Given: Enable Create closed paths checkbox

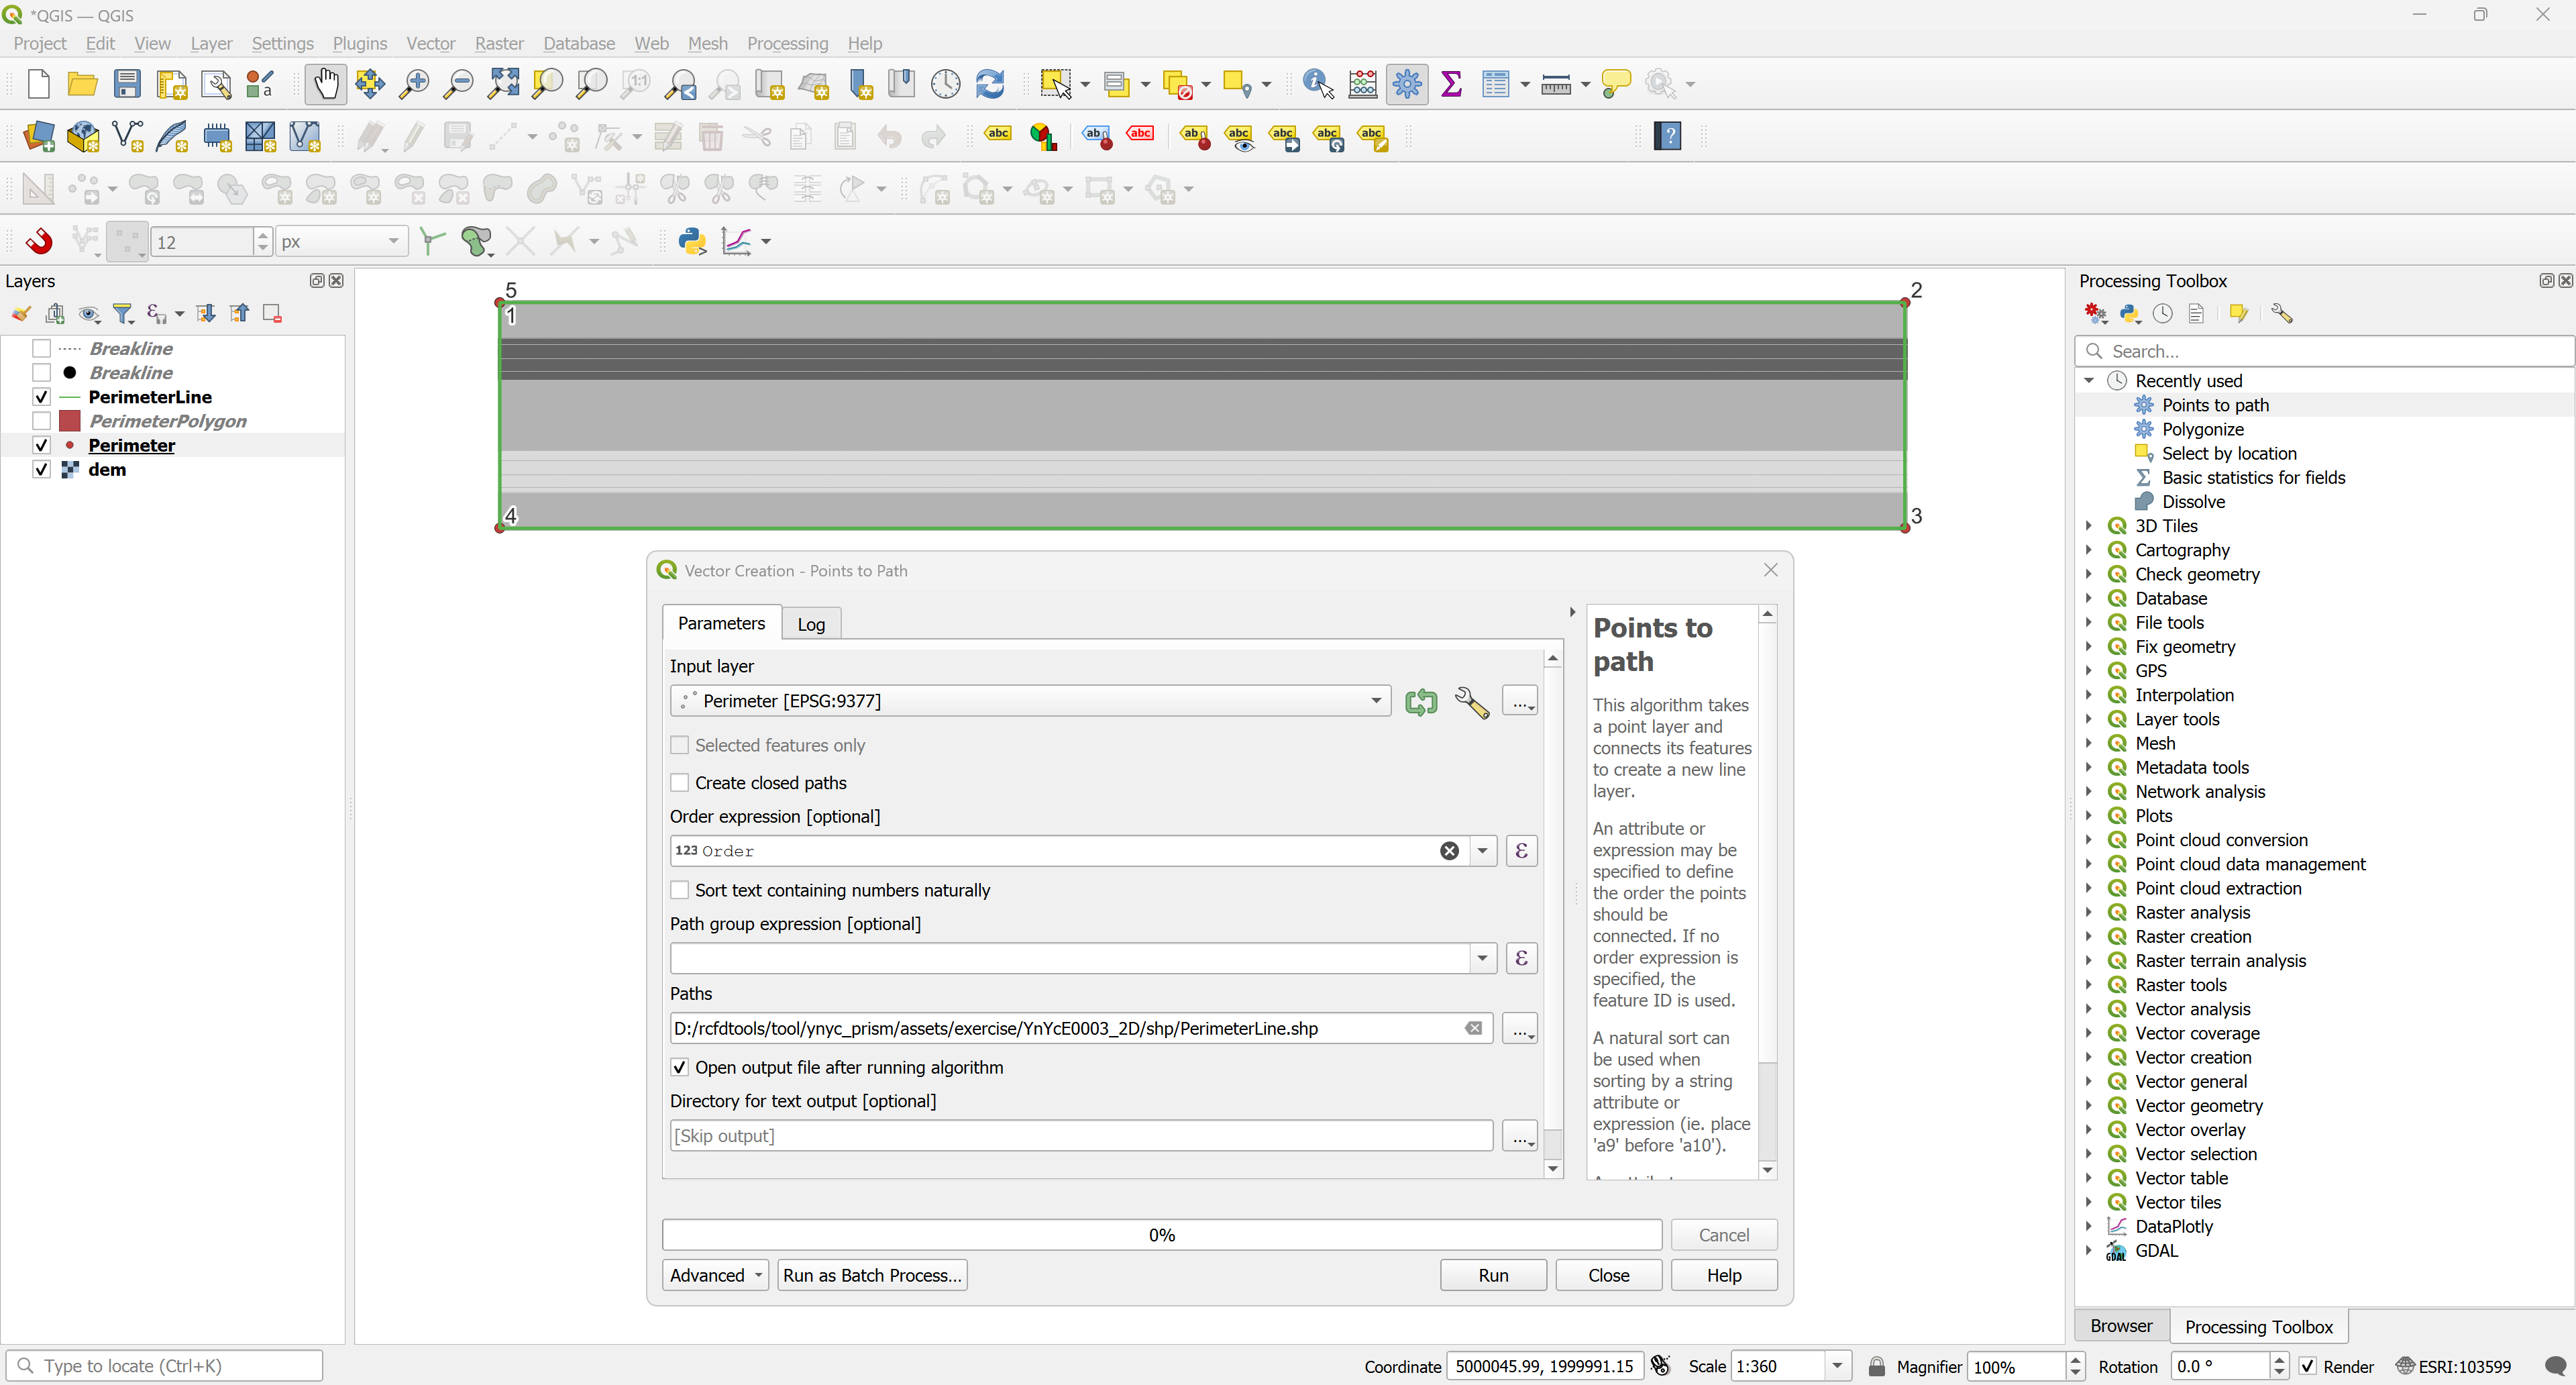Looking at the screenshot, I should point(680,783).
